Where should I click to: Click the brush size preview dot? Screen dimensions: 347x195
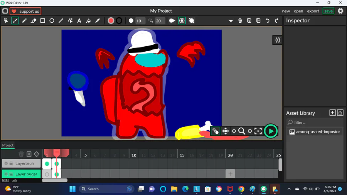click(131, 21)
